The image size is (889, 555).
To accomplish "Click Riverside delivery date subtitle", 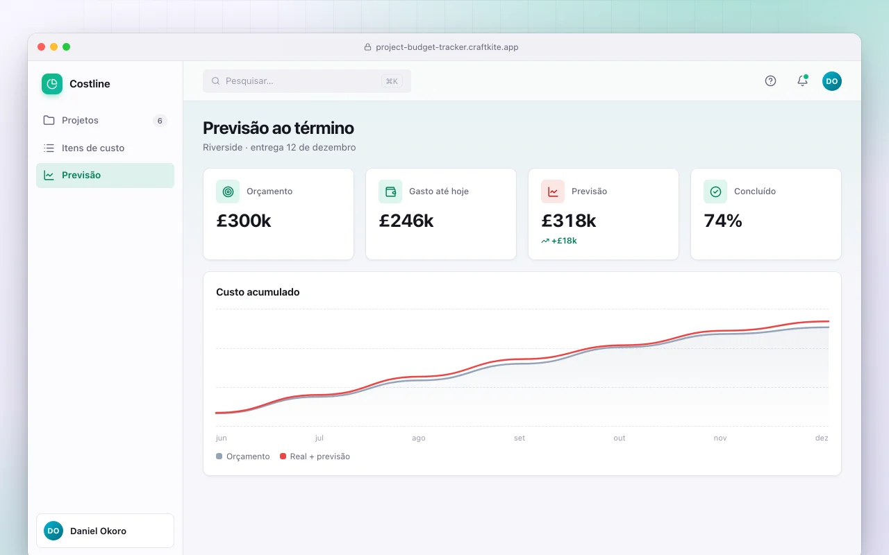I will coord(279,147).
